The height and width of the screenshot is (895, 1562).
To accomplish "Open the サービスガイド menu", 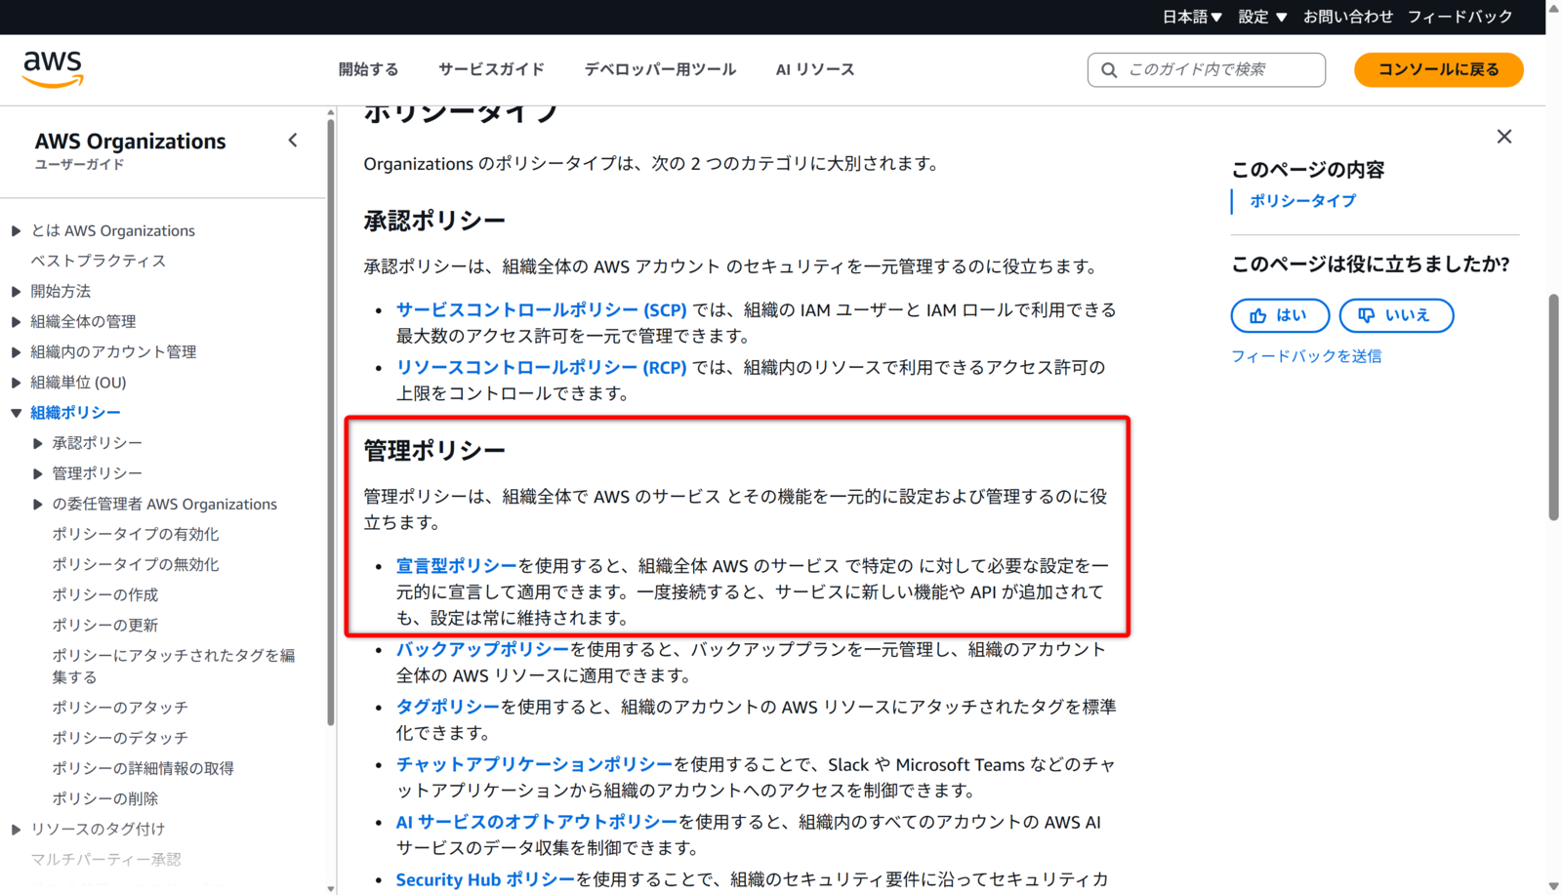I will tap(491, 69).
